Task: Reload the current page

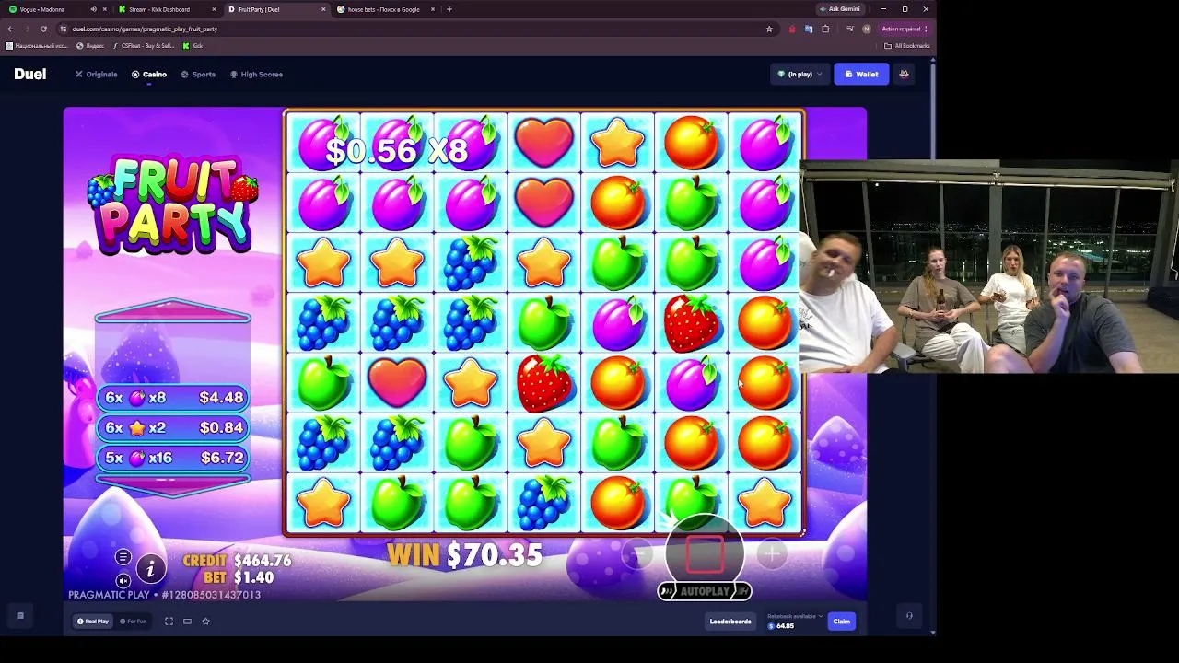Action: coord(43,29)
